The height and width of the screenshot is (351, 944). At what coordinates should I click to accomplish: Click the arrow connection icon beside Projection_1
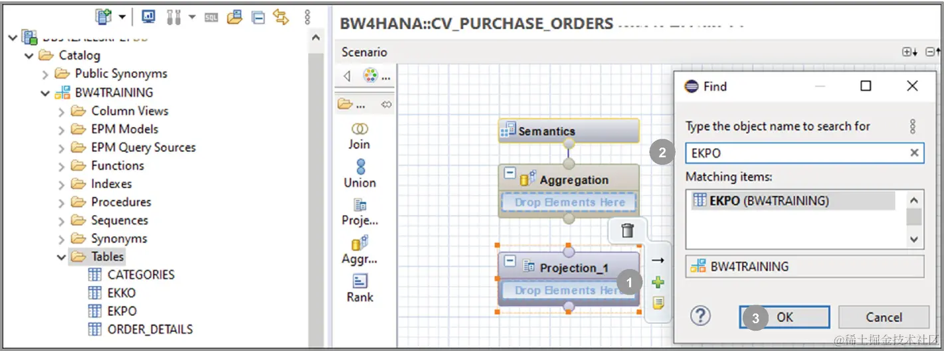pyautogui.click(x=658, y=260)
